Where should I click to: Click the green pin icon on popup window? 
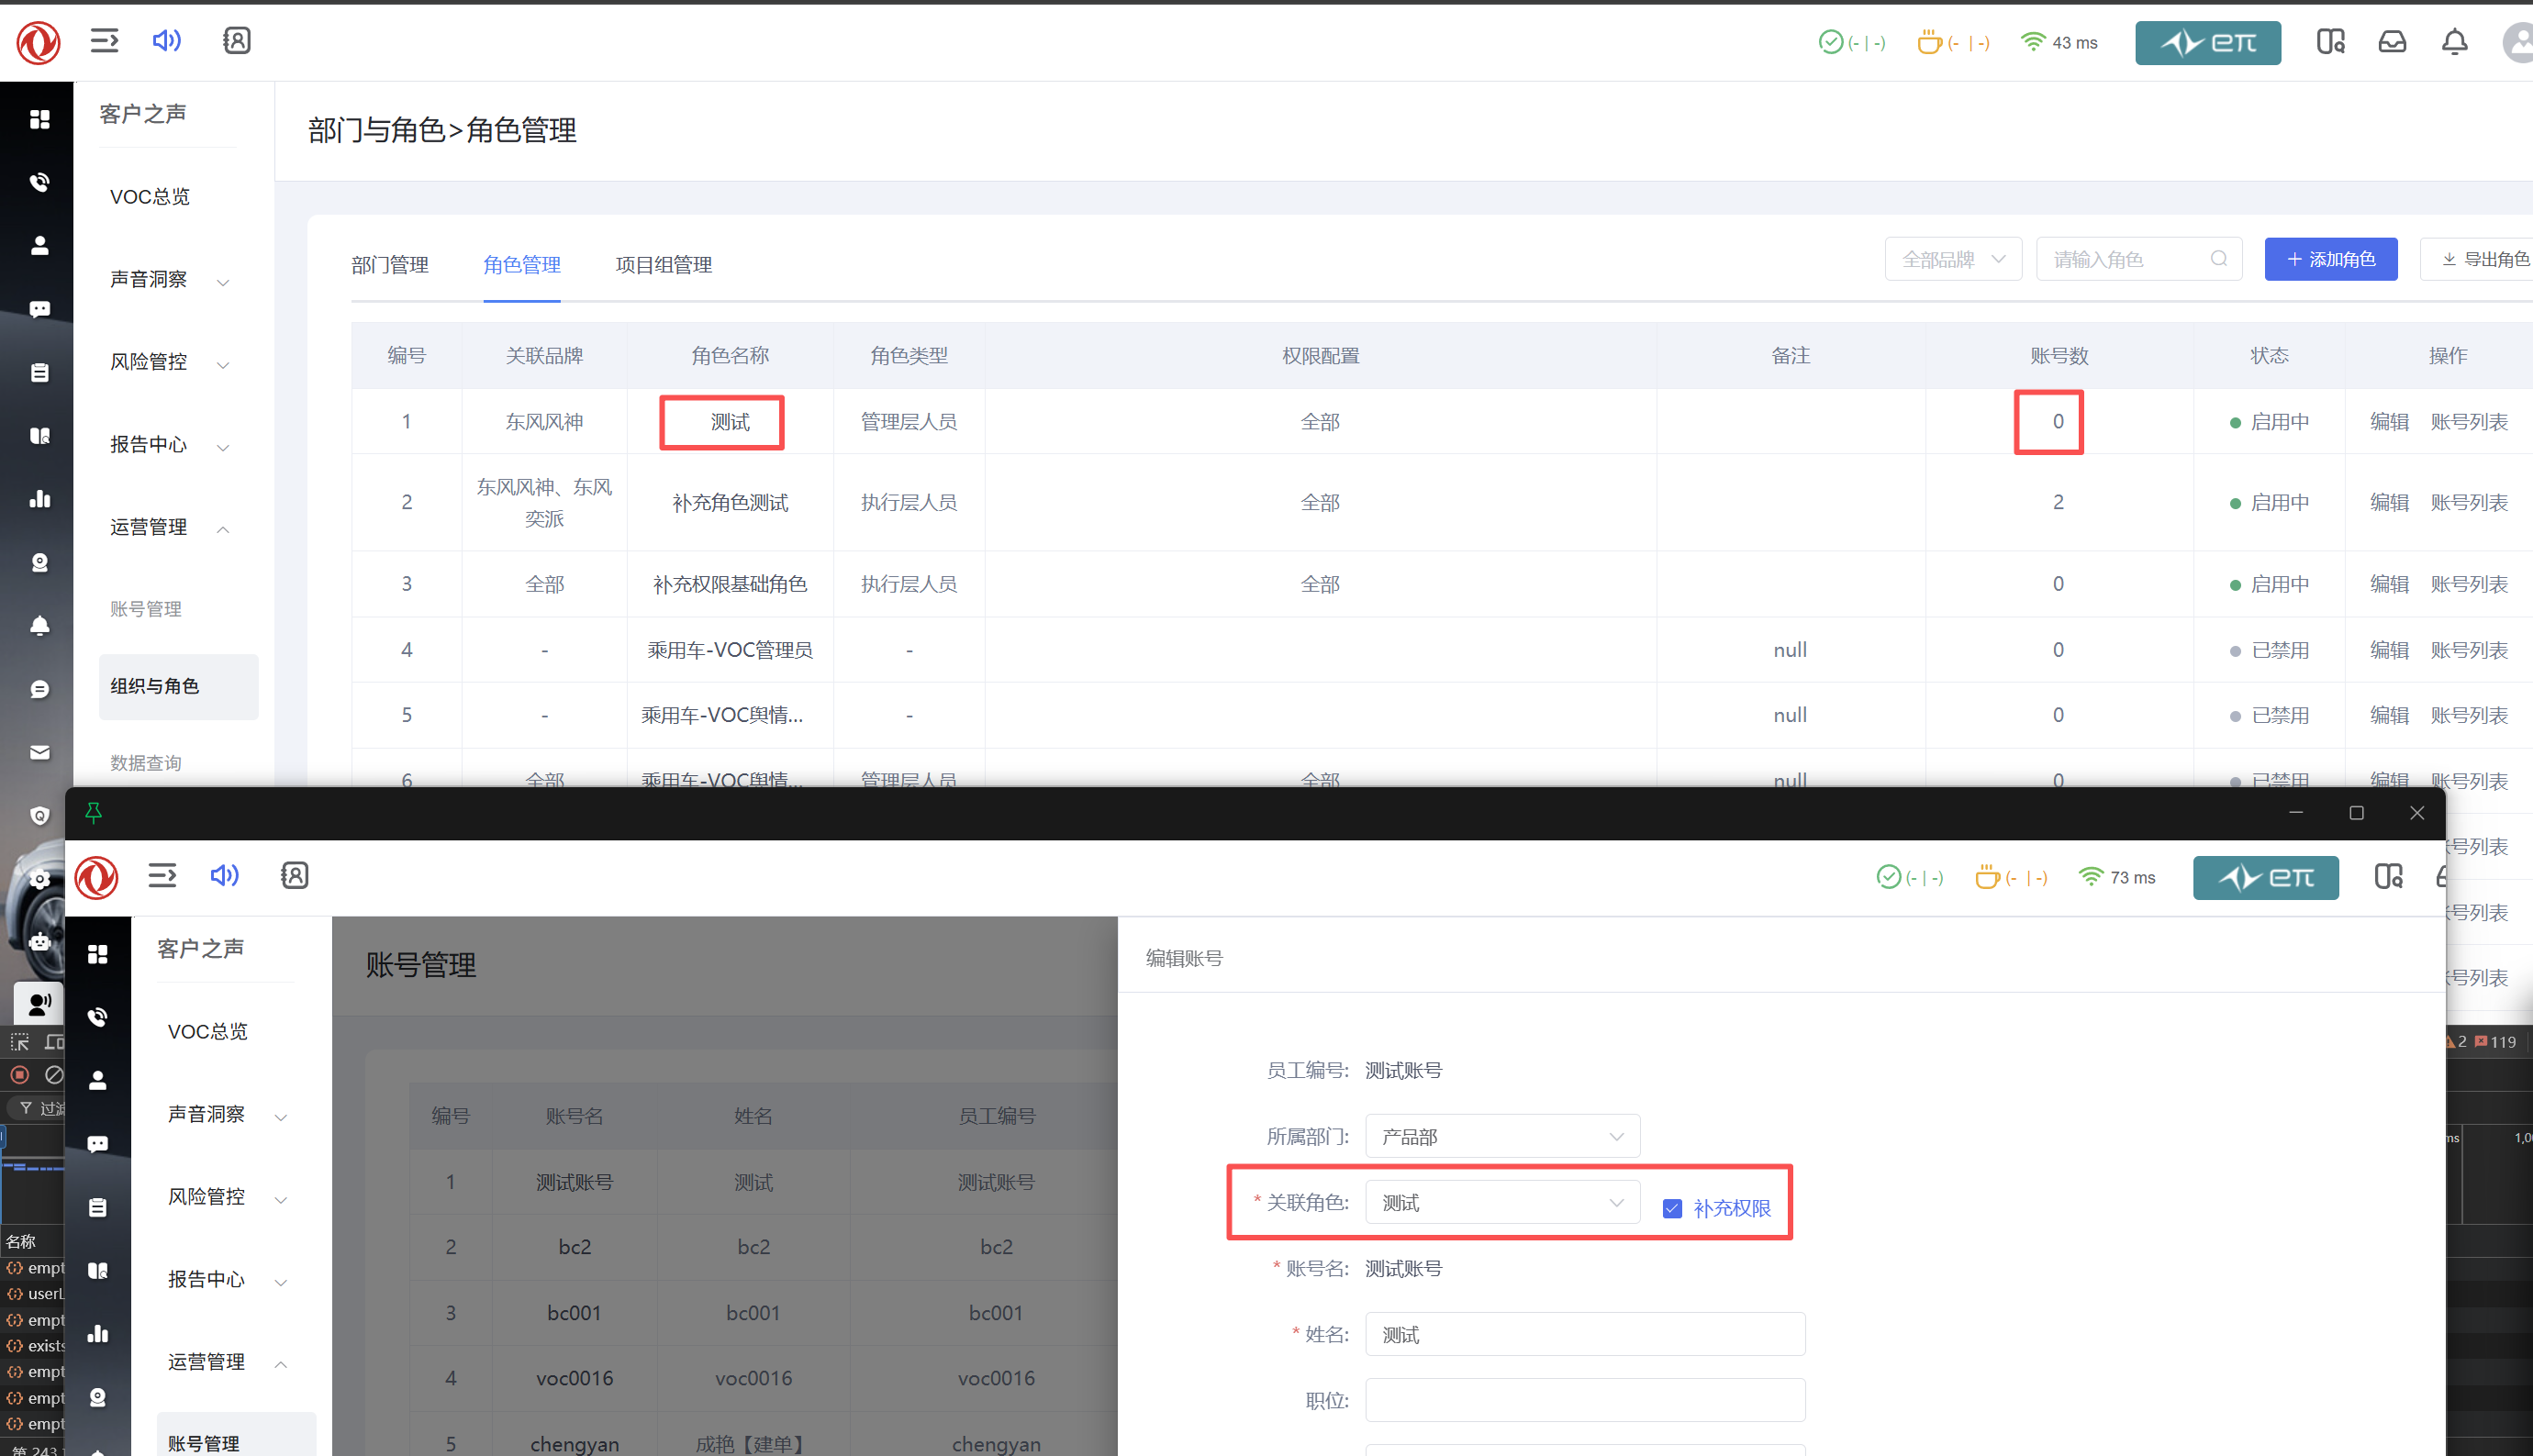(94, 813)
